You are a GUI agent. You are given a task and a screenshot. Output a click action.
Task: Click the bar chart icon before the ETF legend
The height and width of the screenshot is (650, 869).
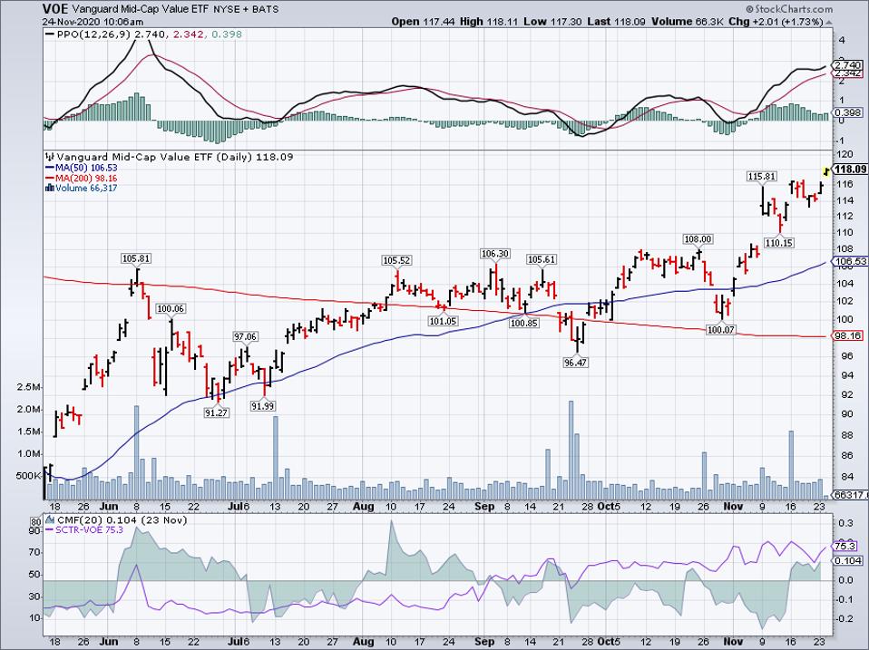tap(50, 157)
